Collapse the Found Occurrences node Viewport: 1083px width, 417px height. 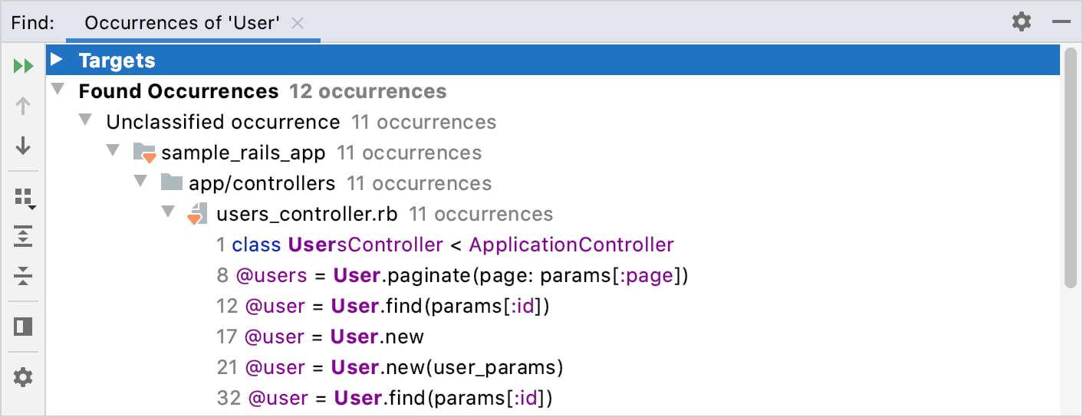tap(58, 90)
